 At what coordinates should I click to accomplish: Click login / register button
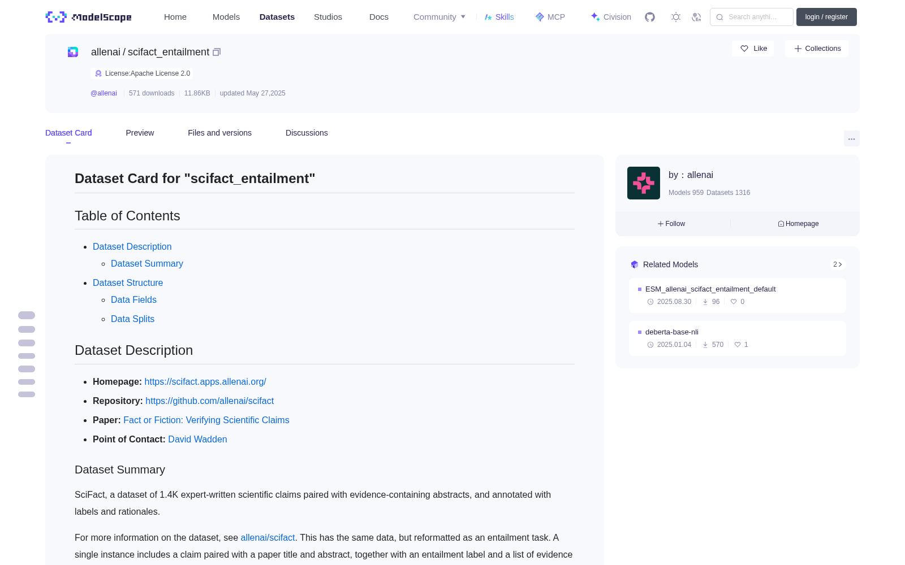click(x=826, y=17)
